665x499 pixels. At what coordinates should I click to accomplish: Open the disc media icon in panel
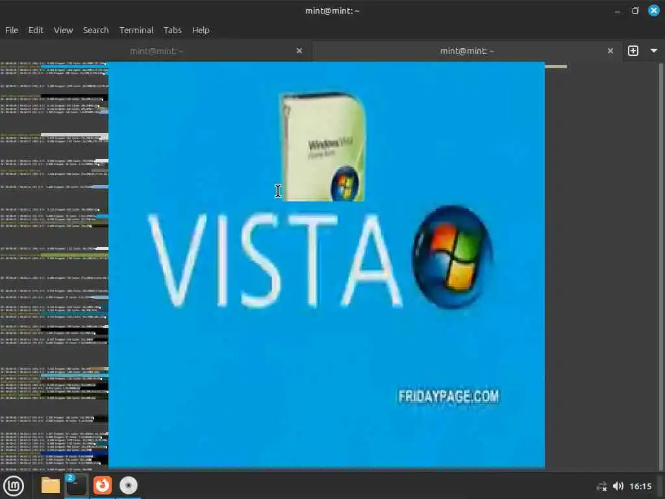[129, 486]
